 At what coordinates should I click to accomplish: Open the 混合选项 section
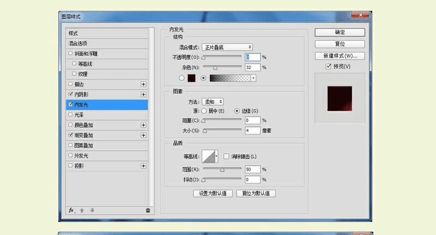[107, 44]
